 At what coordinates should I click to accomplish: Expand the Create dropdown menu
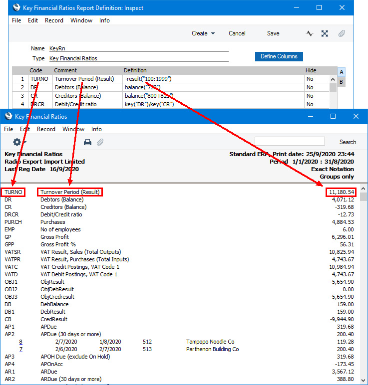tap(203, 33)
